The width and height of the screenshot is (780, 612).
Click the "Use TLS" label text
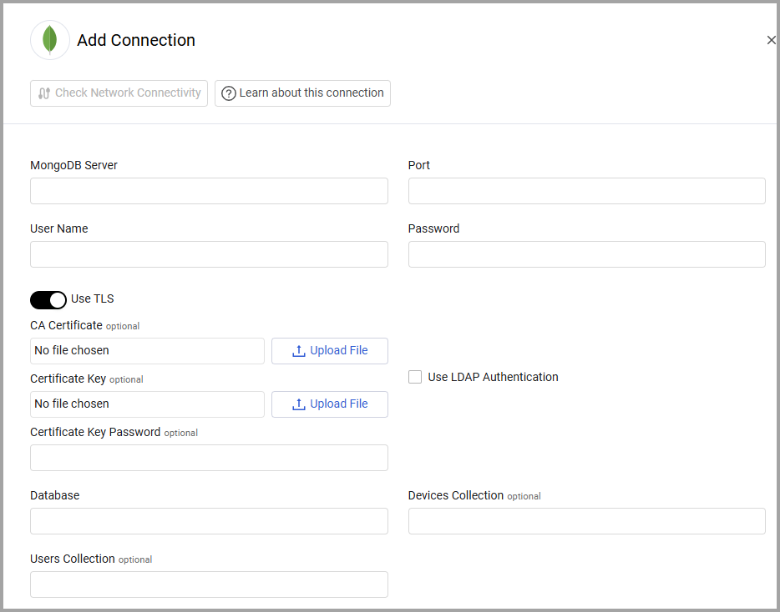[x=93, y=298]
